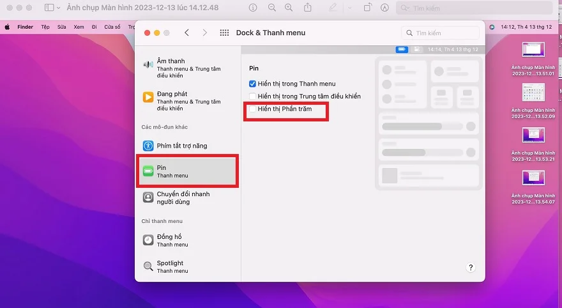This screenshot has height=308, width=562.
Task: Show the Markup toolbar icon in Preview
Action: [384, 8]
